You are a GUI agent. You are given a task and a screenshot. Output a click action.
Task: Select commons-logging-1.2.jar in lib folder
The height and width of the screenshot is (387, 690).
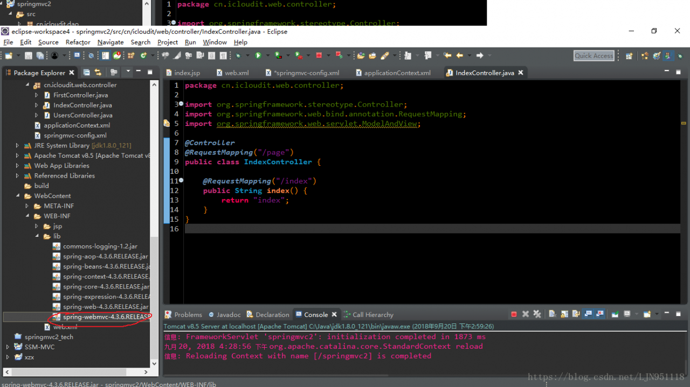(100, 247)
